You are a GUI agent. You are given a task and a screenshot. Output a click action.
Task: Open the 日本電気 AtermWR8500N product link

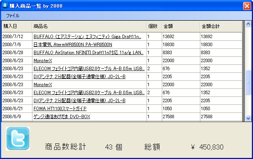click(x=73, y=45)
